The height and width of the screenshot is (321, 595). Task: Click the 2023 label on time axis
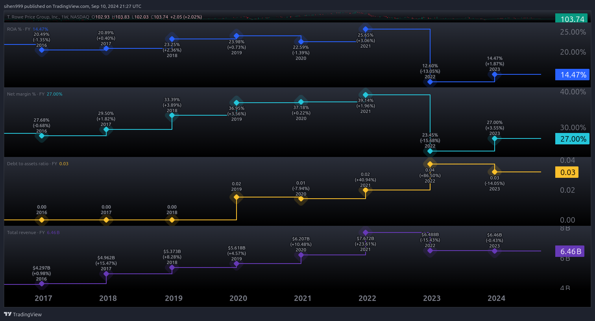[432, 298]
